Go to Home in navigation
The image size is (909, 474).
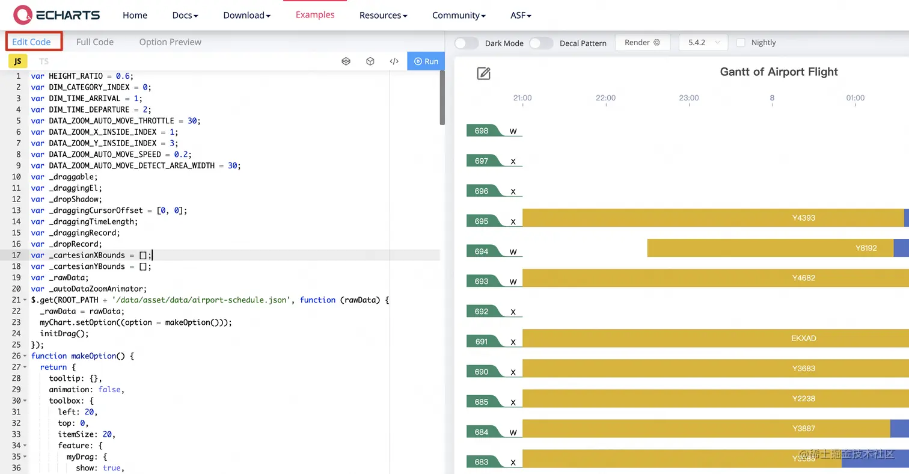pos(135,15)
